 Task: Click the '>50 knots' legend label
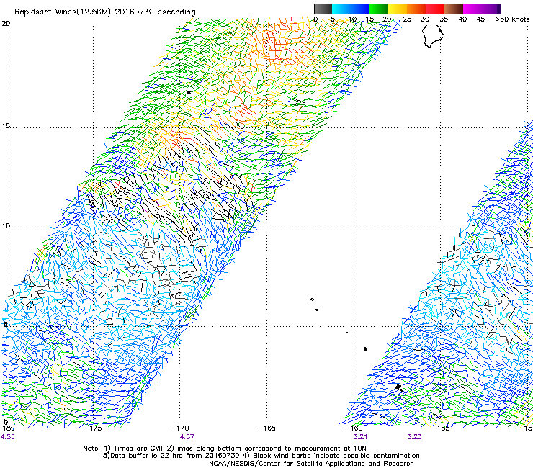512,19
